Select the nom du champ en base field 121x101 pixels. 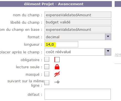[x=78, y=29]
